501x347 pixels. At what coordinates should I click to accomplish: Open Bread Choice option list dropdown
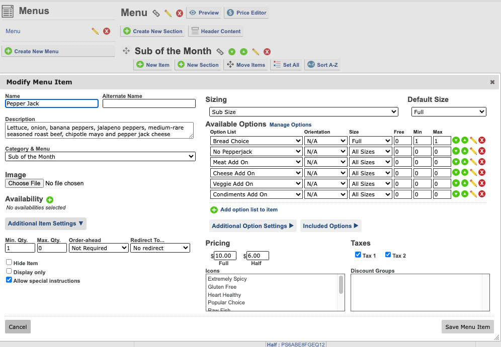point(256,141)
